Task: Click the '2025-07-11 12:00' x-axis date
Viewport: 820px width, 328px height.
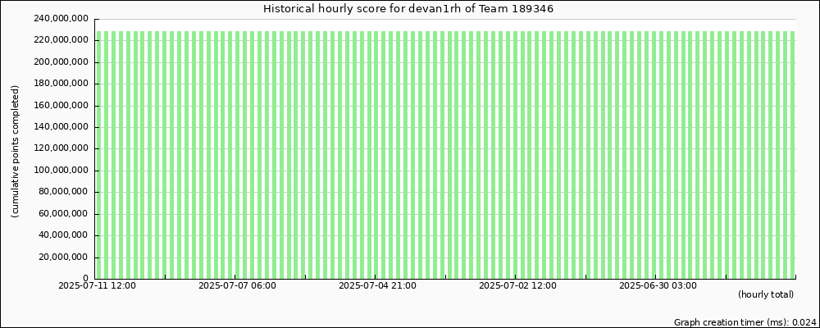Action: [x=98, y=285]
